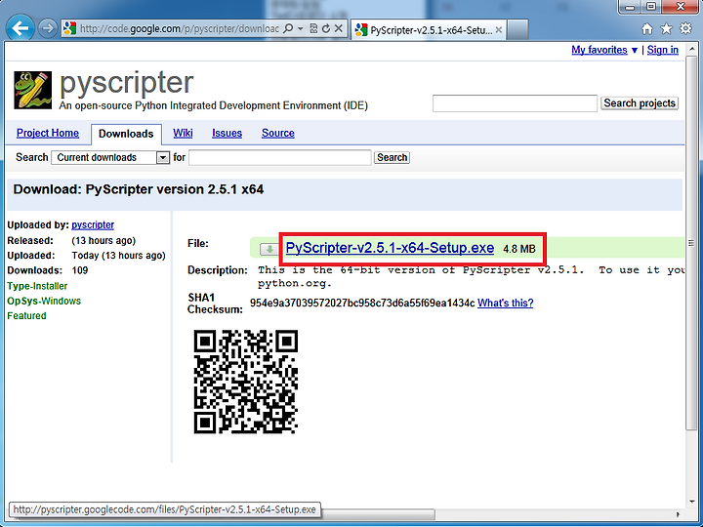
Task: Click the QR code image
Action: 246,382
